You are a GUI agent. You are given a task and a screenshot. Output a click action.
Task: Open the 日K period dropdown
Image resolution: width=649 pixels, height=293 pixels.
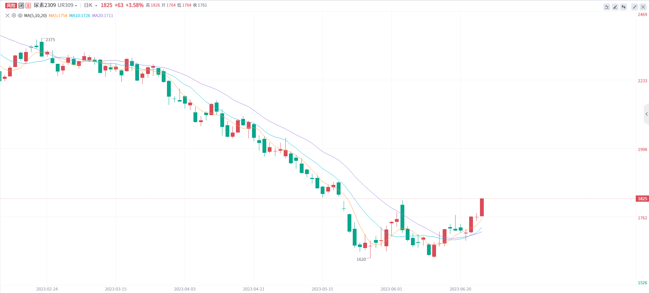click(91, 5)
